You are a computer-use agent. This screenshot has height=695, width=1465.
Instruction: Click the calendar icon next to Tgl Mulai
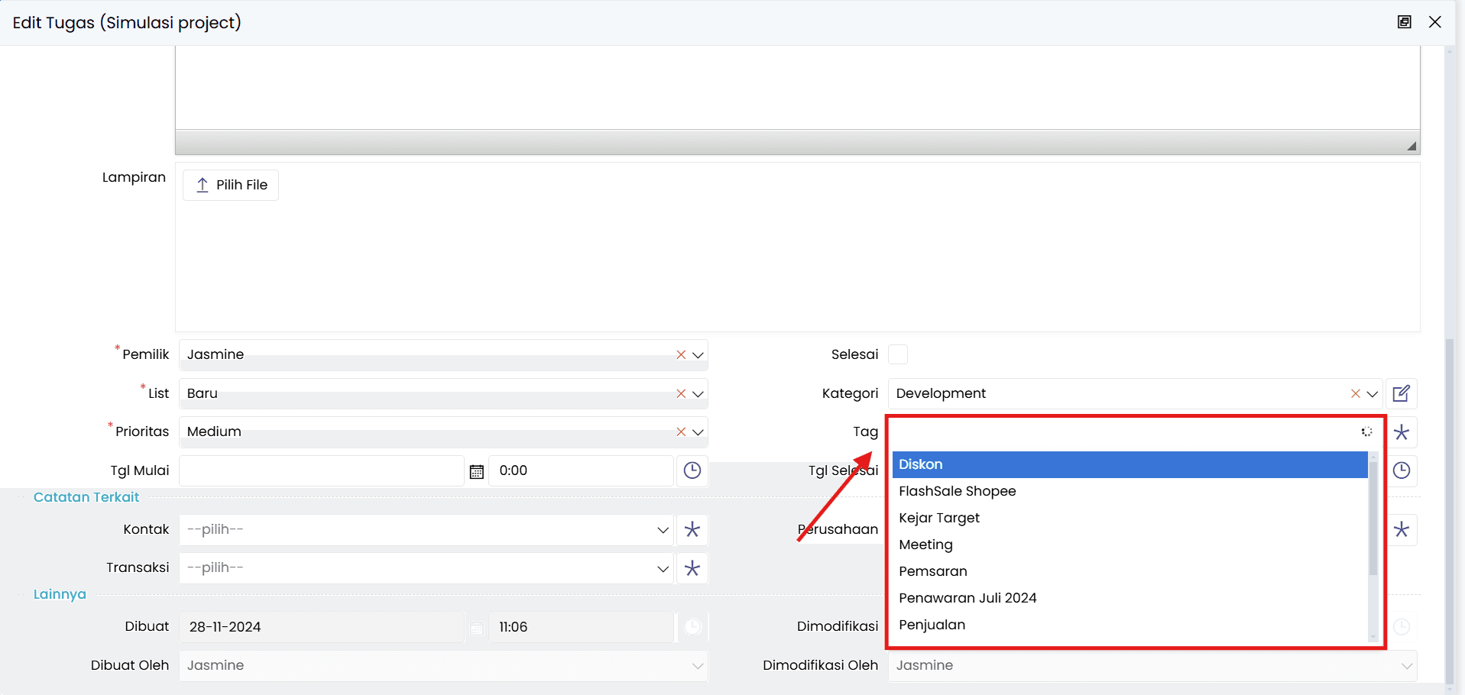tap(476, 471)
